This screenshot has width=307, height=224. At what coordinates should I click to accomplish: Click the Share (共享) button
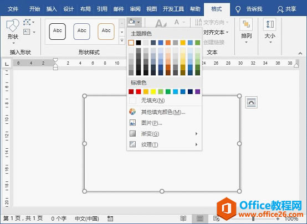(286, 9)
